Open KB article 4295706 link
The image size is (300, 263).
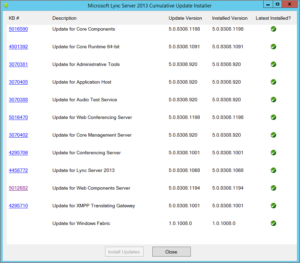18,153
